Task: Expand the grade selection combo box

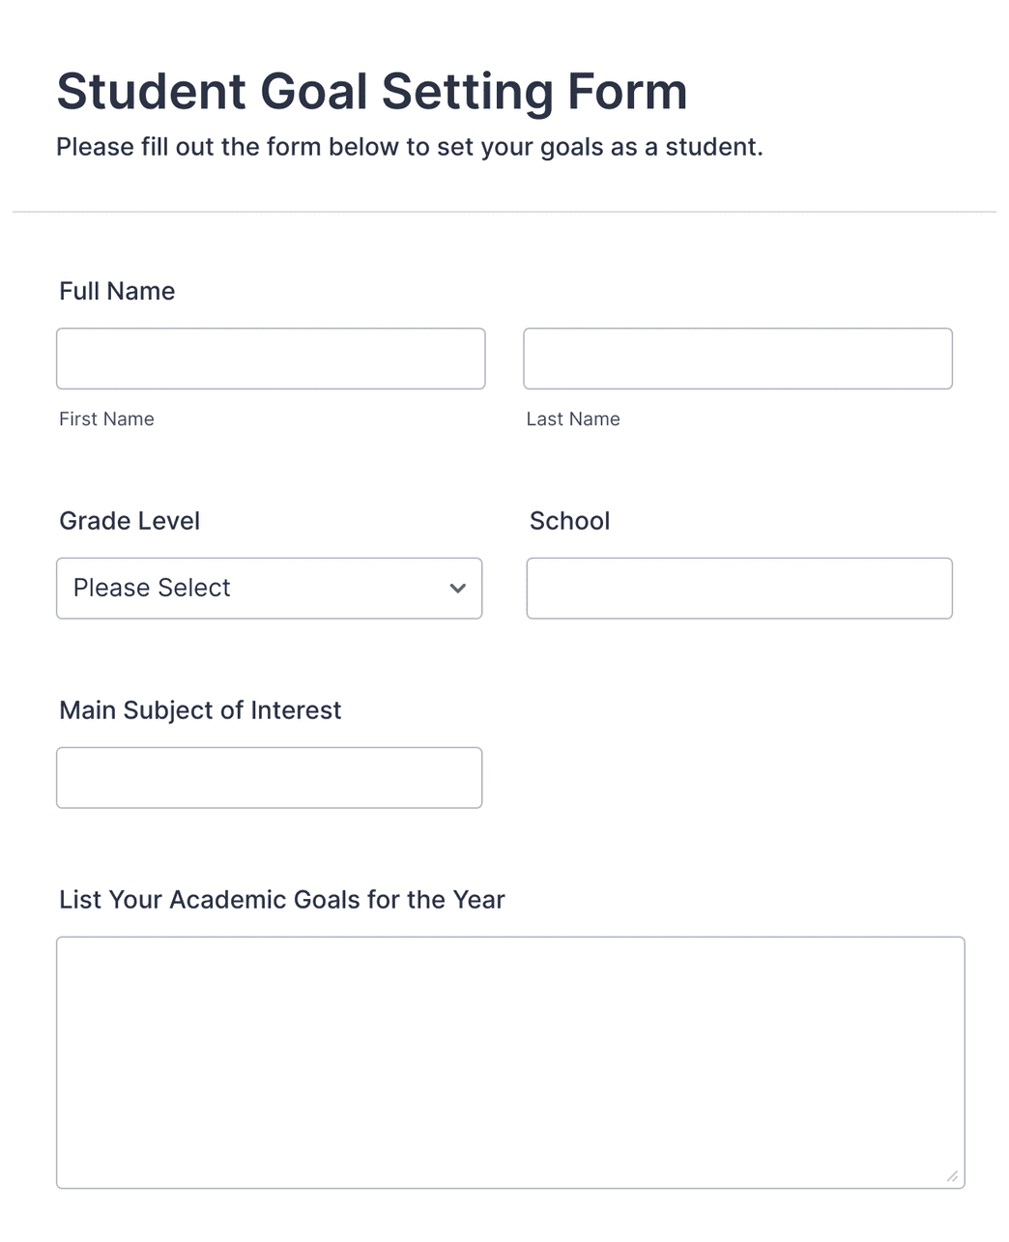Action: pos(269,588)
